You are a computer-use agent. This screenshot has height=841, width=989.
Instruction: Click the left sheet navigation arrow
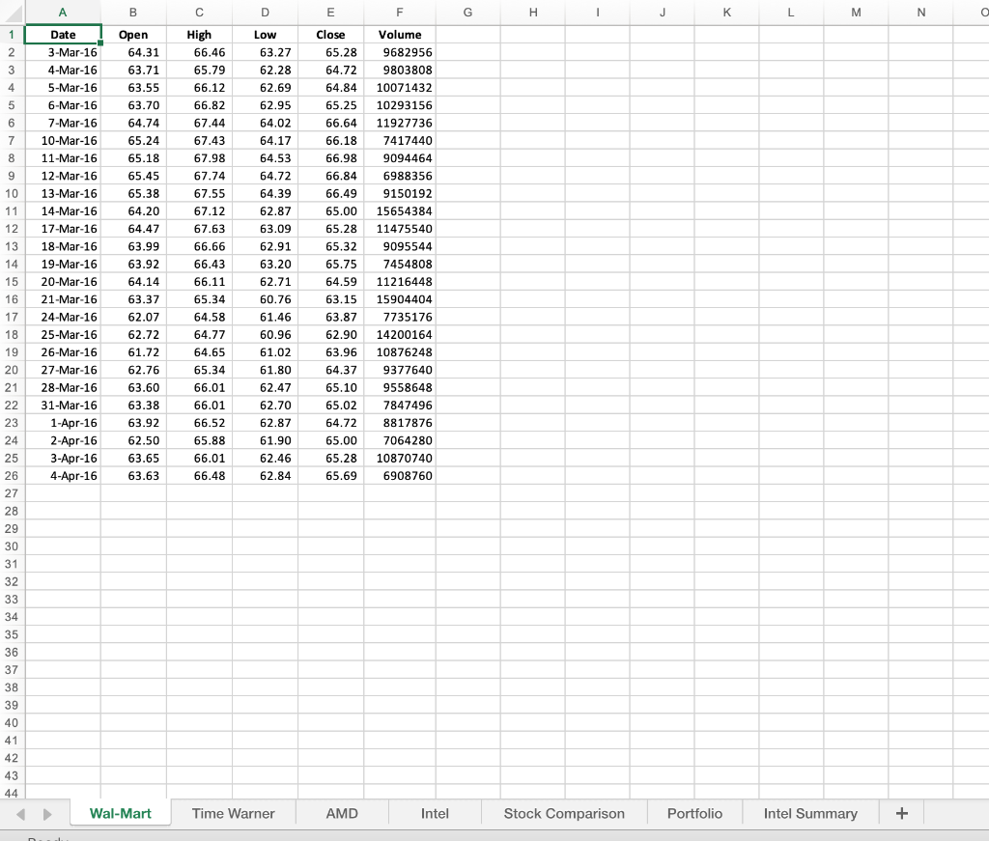pyautogui.click(x=21, y=813)
